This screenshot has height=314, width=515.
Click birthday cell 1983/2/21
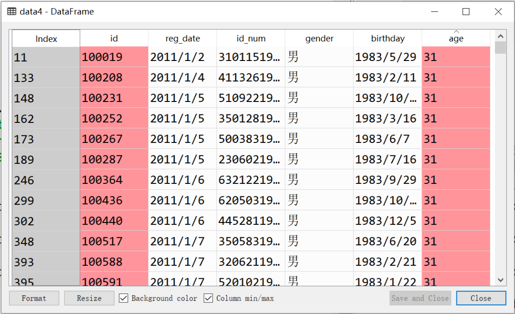(388, 262)
